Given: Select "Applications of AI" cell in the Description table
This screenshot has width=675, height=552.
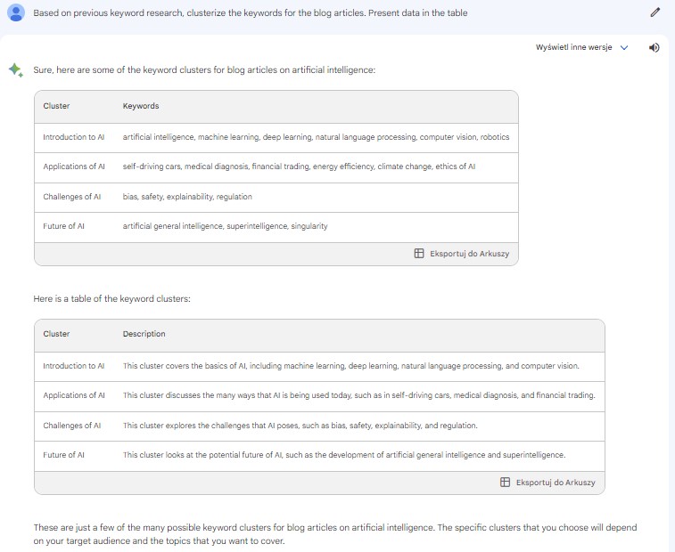Looking at the screenshot, I should tap(73, 395).
